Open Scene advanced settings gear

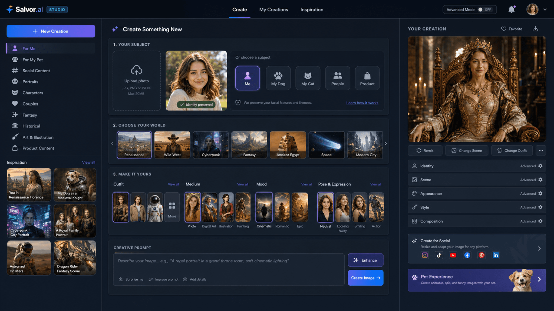click(x=540, y=180)
